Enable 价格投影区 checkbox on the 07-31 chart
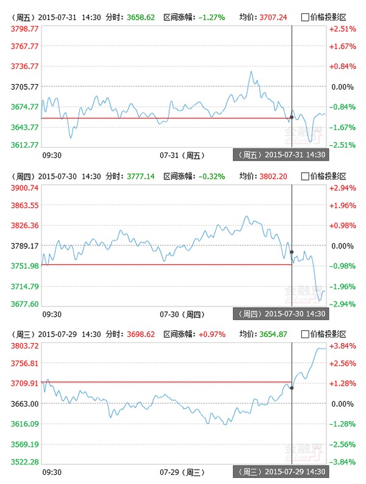The width and height of the screenshot is (366, 484). 305,18
